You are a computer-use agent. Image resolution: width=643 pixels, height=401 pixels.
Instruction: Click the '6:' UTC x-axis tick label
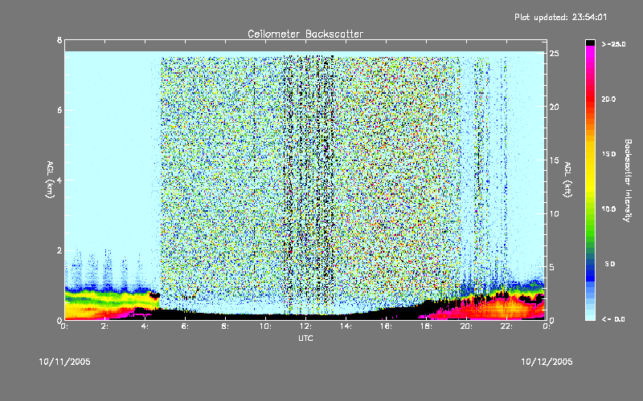tap(186, 326)
